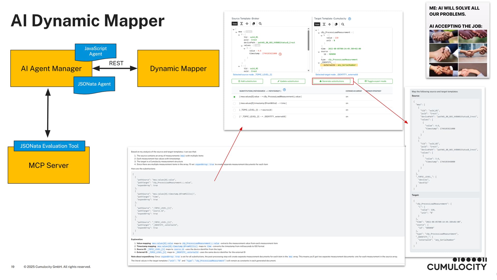
Task: Collapse mea item 1 in source tree
Action: (239, 66)
